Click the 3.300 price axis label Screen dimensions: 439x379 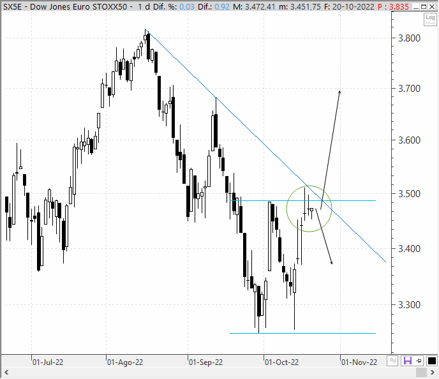click(x=409, y=305)
